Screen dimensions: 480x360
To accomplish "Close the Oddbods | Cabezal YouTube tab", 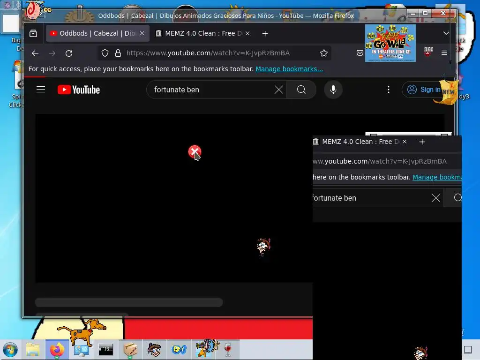I will coord(142,33).
